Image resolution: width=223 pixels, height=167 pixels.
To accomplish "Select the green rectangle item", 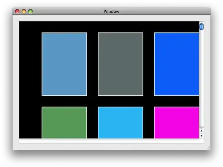I will 64,123.
